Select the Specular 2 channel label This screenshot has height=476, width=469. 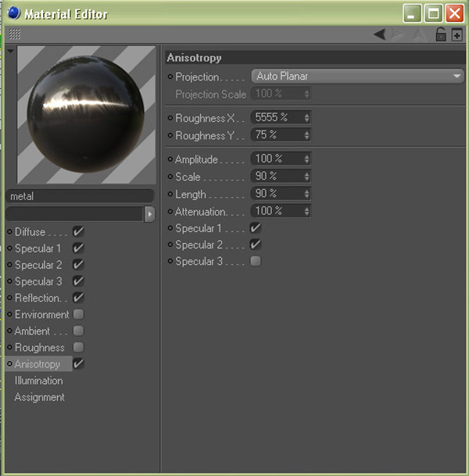[x=38, y=265]
